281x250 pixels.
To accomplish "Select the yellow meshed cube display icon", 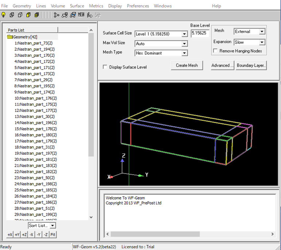I will click(x=36, y=15).
